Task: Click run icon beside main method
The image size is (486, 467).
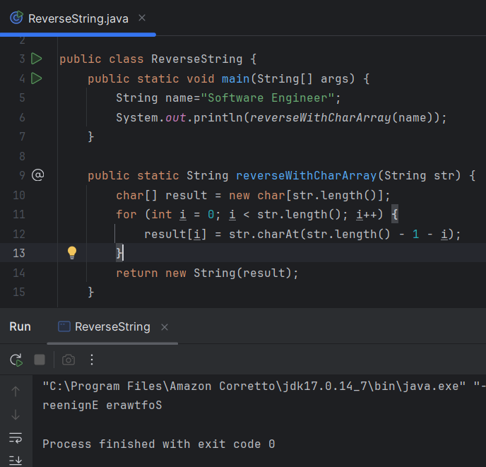Action: coord(37,78)
